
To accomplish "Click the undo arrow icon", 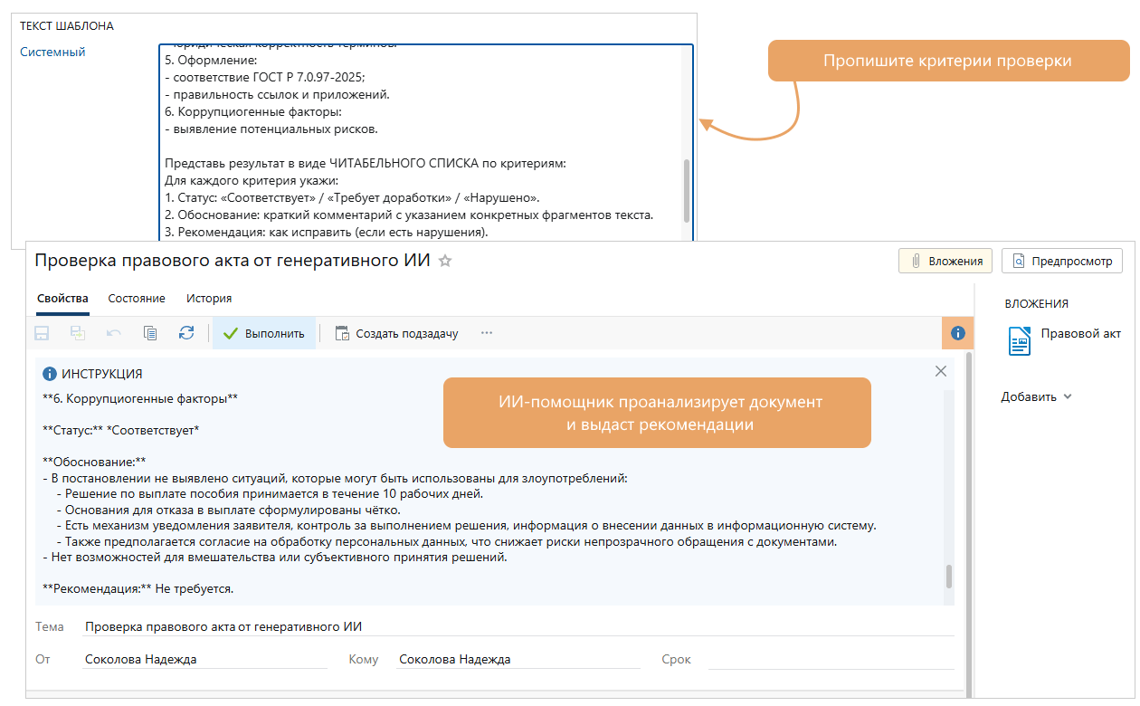I will [x=114, y=333].
